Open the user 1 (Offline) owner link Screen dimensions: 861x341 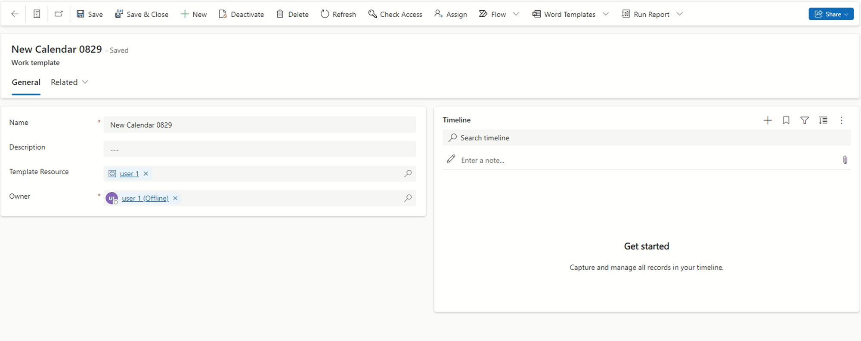145,198
